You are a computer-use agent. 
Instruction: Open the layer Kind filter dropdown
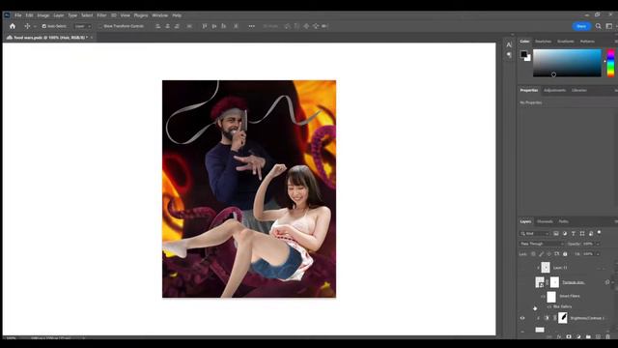point(535,234)
